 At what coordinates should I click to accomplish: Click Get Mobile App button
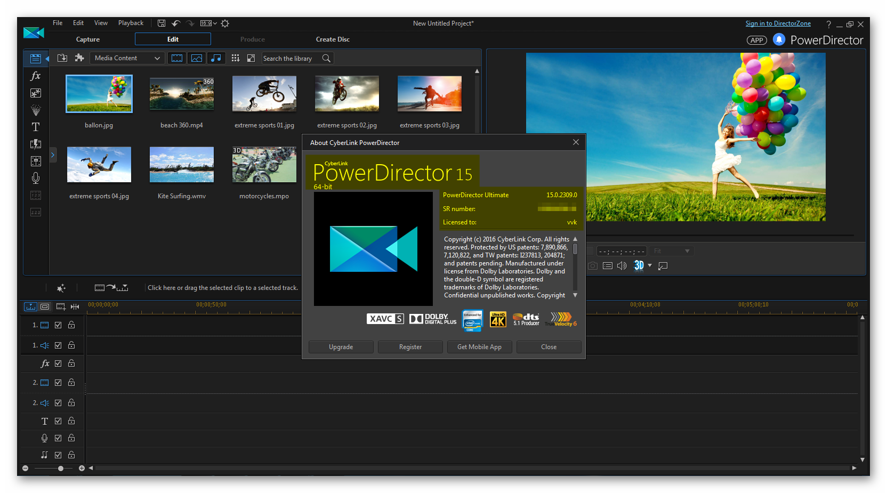click(x=480, y=347)
